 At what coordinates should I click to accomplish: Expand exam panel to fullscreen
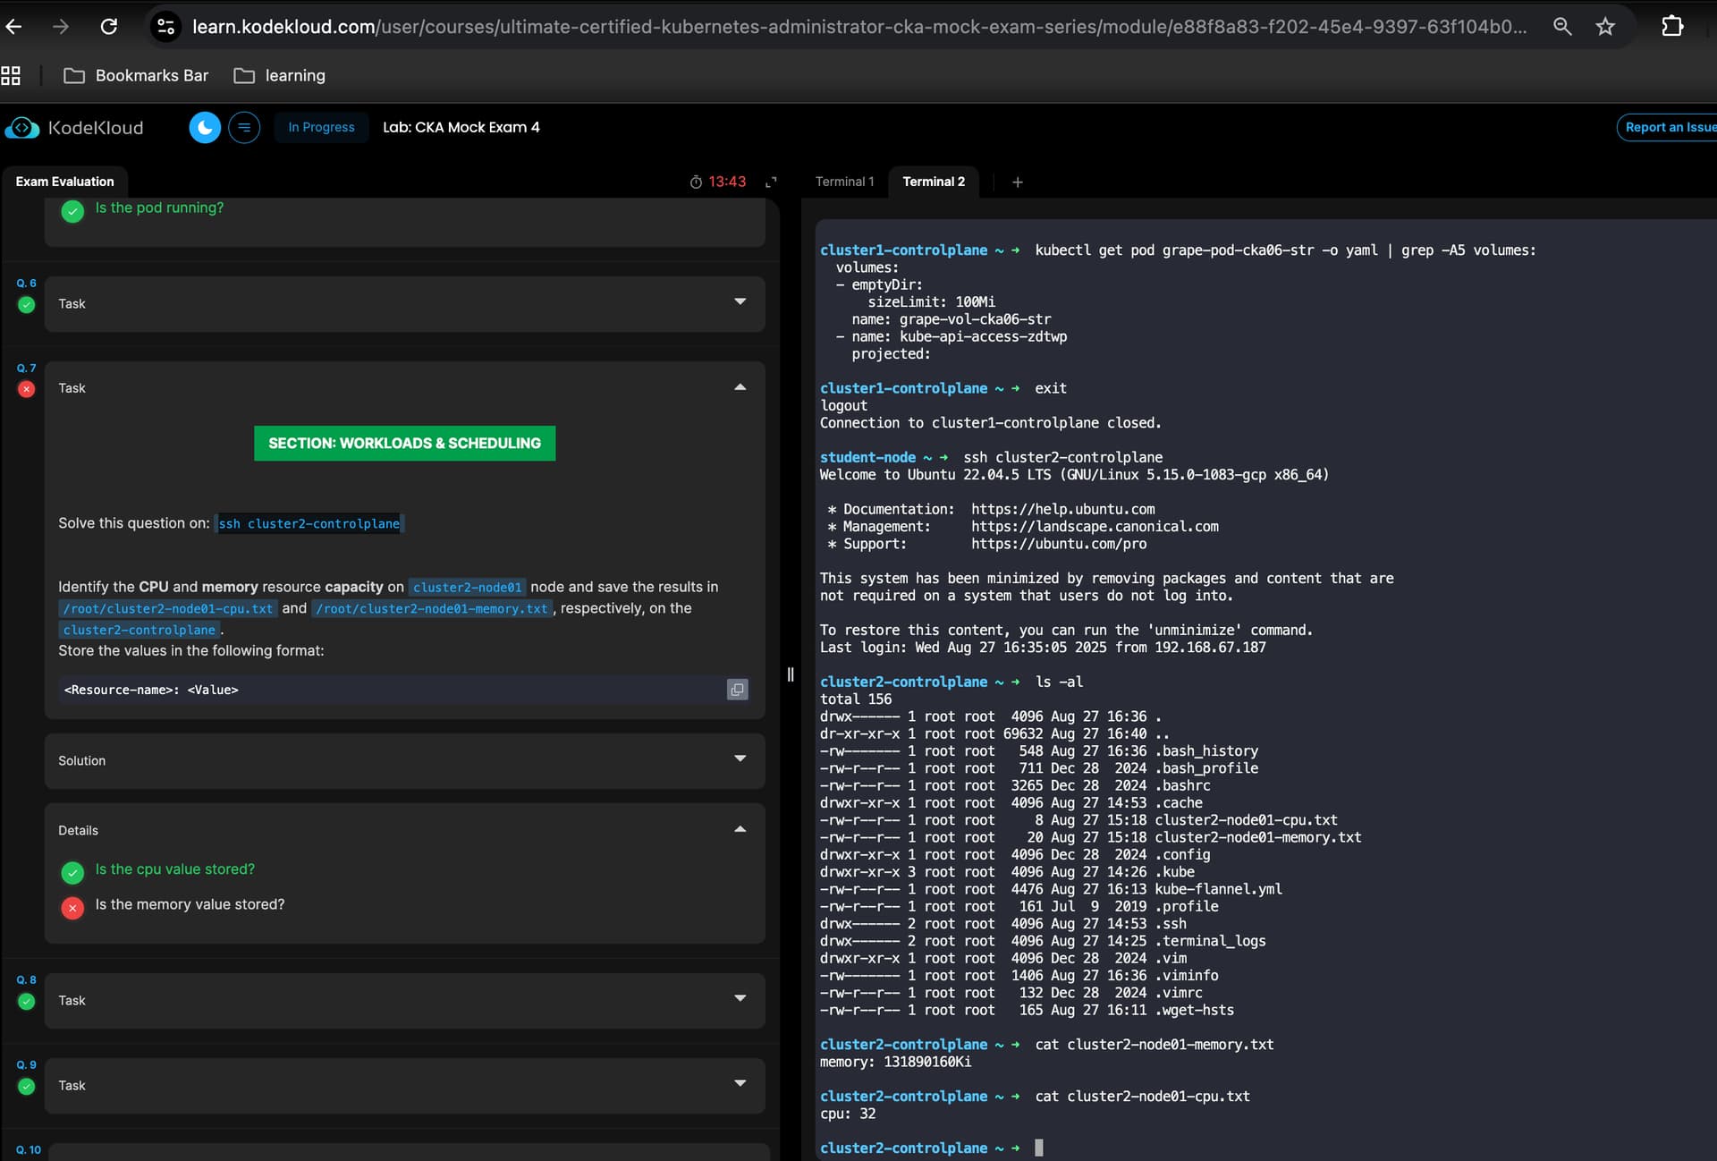771,182
